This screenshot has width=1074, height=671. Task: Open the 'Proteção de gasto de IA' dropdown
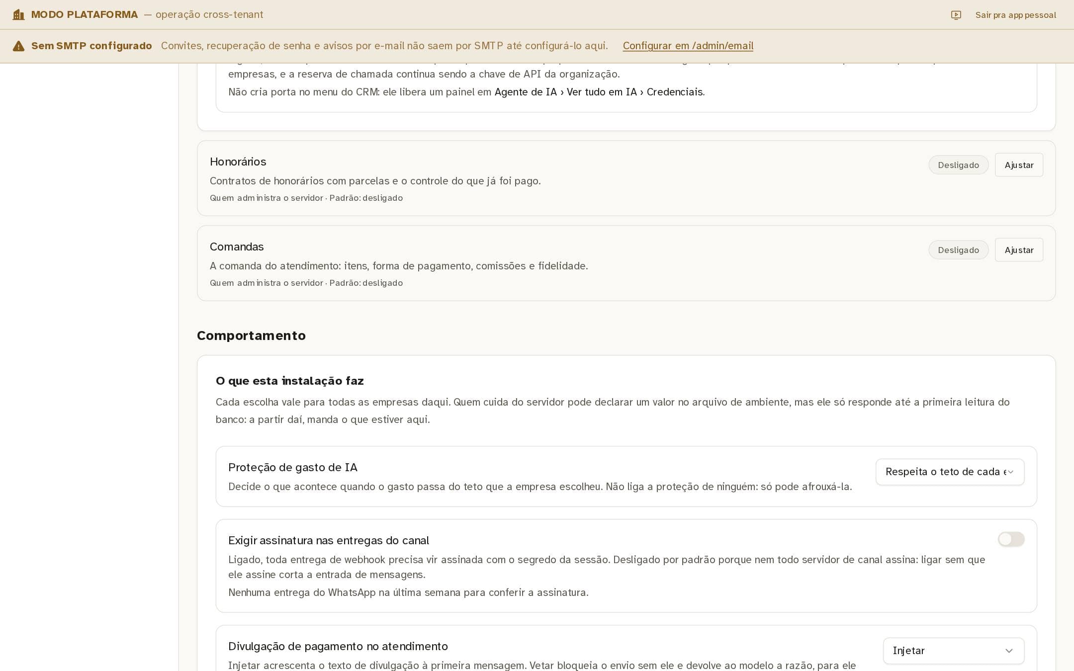pyautogui.click(x=950, y=472)
